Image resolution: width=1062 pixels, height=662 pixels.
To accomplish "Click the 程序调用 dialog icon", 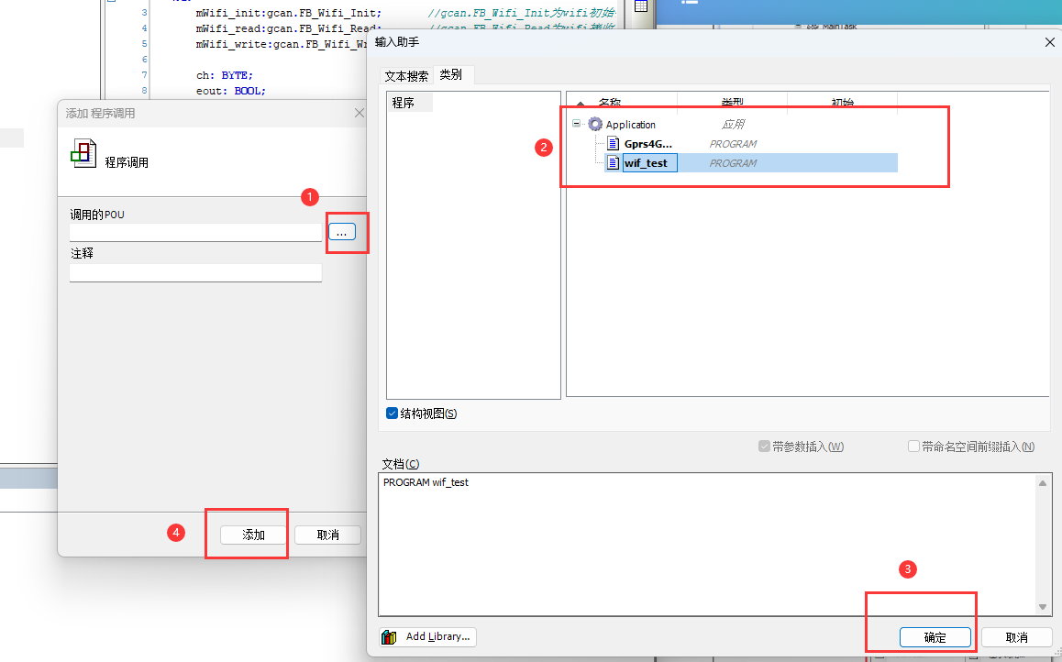I will [x=84, y=154].
